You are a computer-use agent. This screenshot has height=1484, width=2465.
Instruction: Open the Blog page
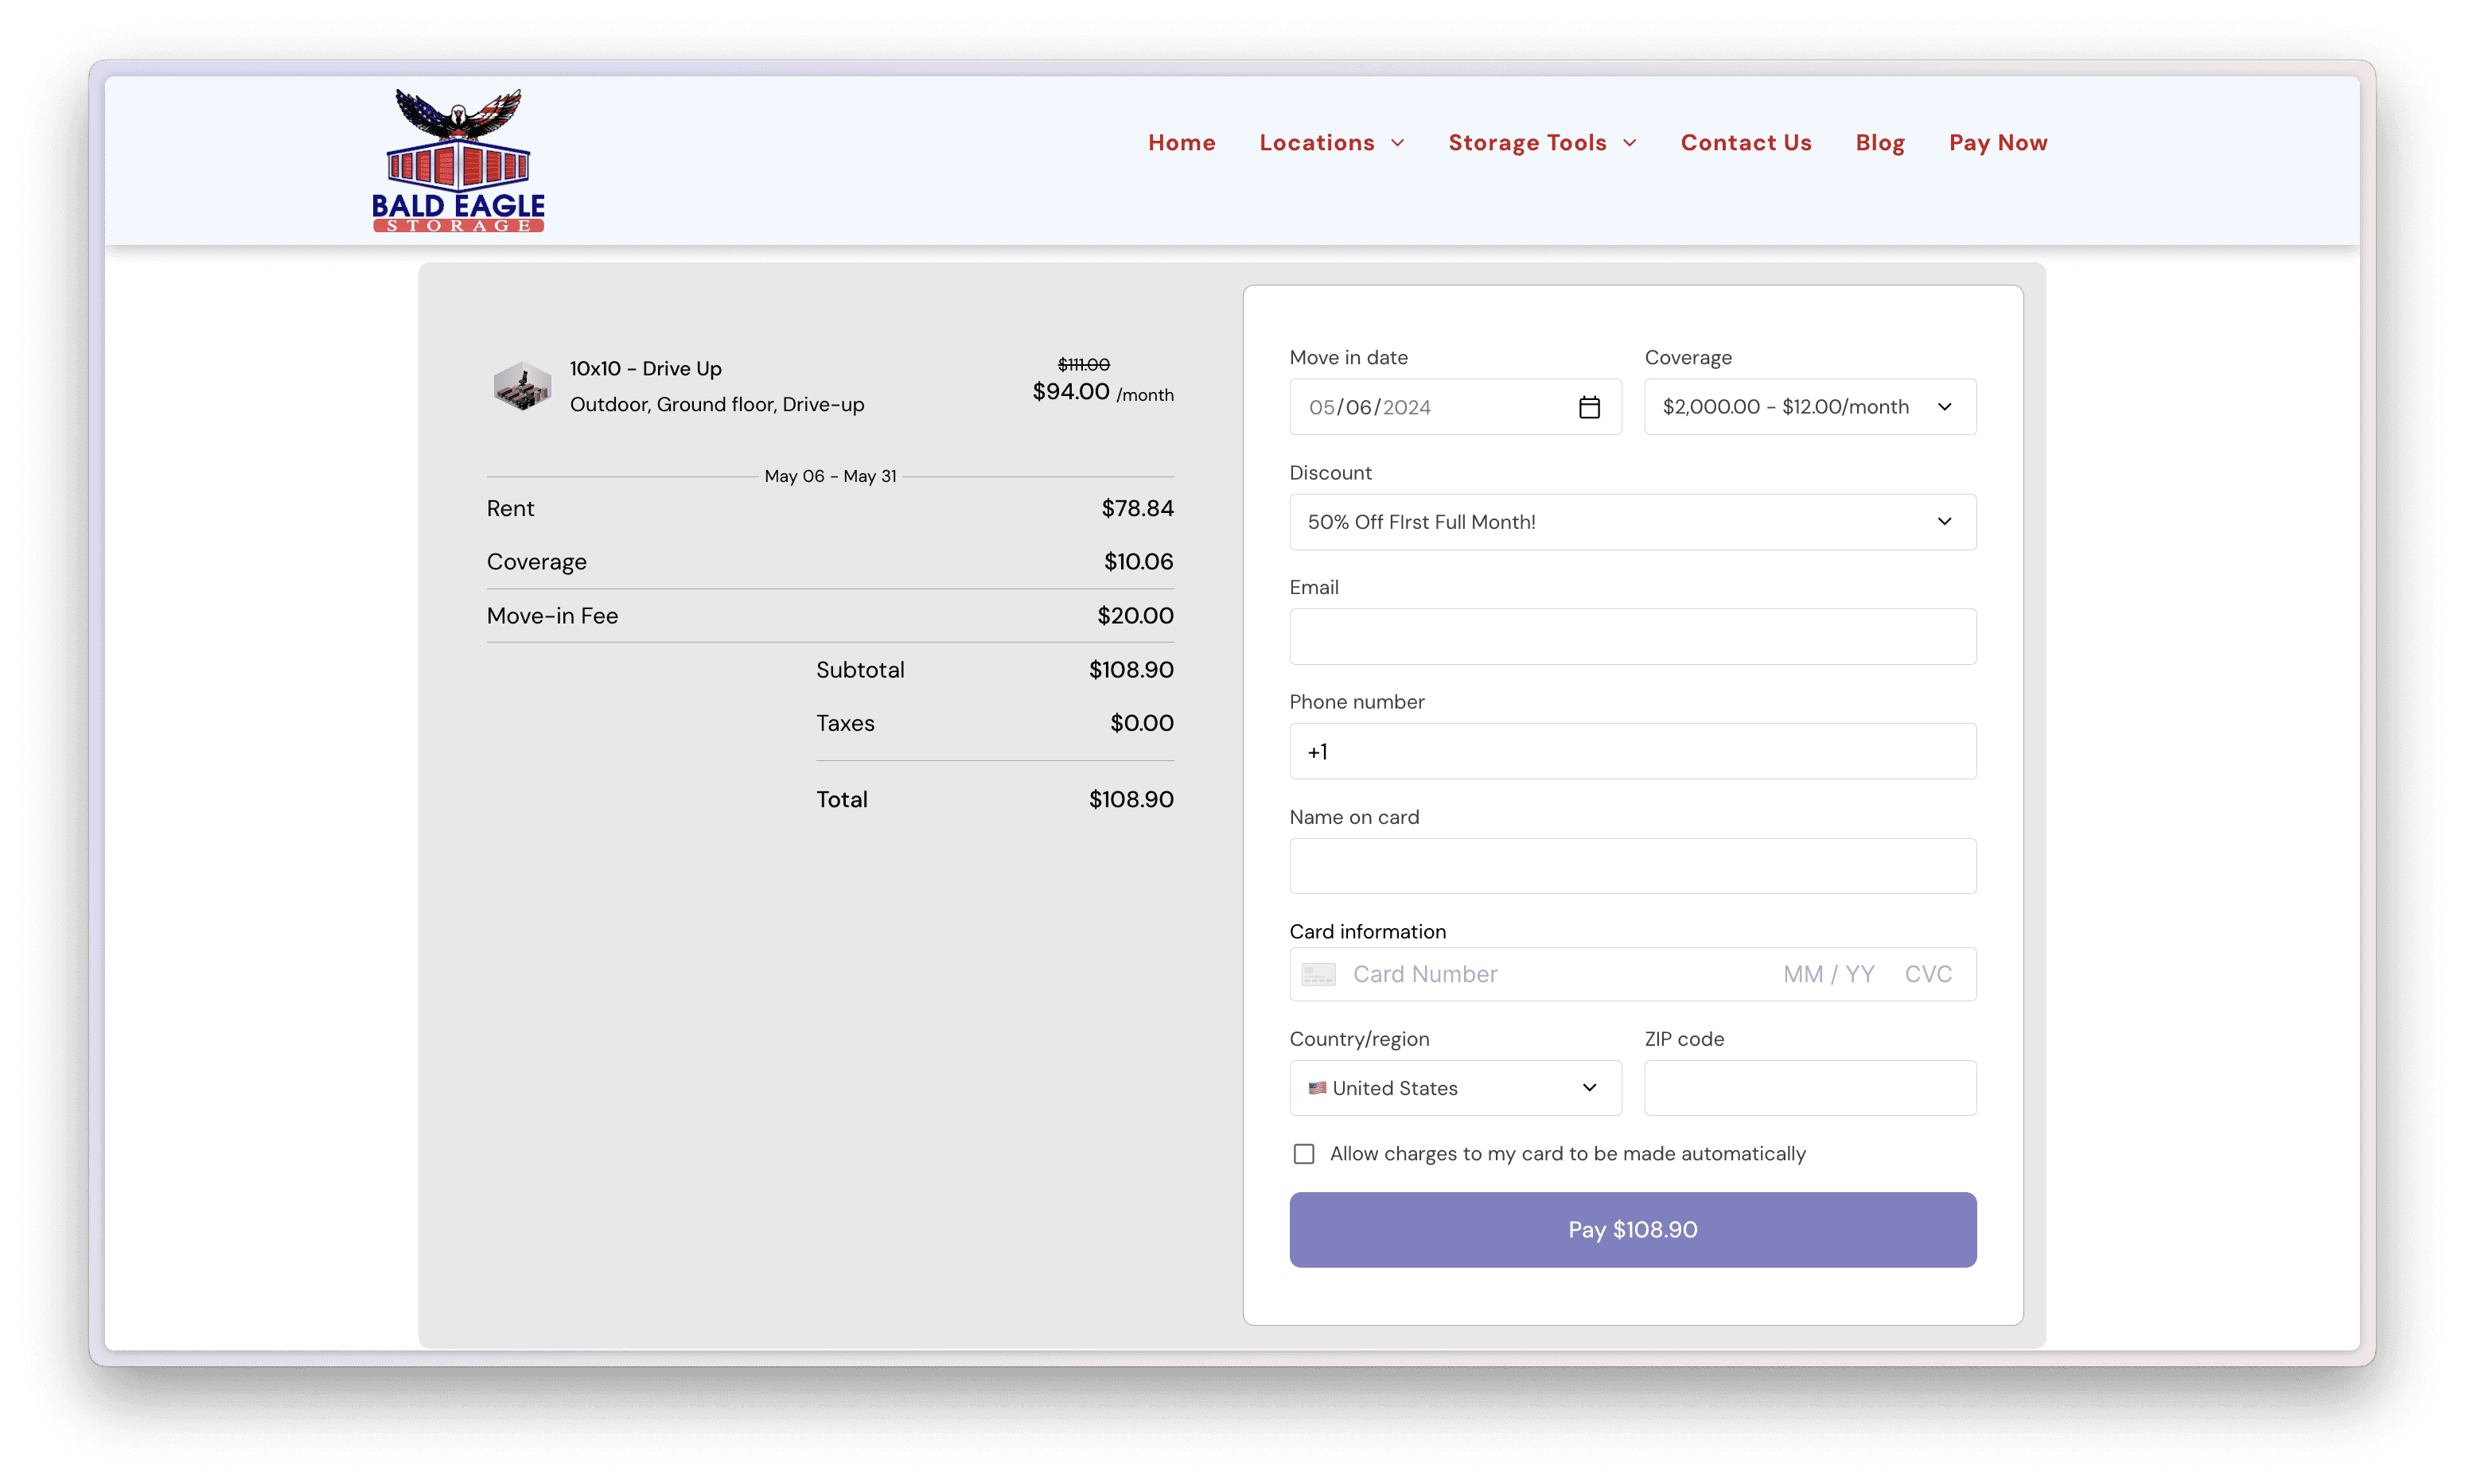tap(1879, 143)
